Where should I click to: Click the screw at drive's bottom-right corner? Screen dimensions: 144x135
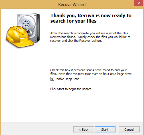(35, 41)
